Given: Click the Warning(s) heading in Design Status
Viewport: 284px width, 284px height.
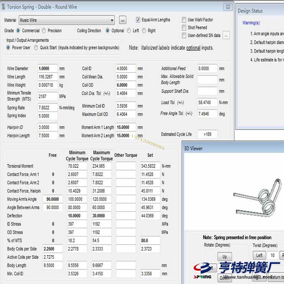Looking at the screenshot, I should [x=252, y=23].
